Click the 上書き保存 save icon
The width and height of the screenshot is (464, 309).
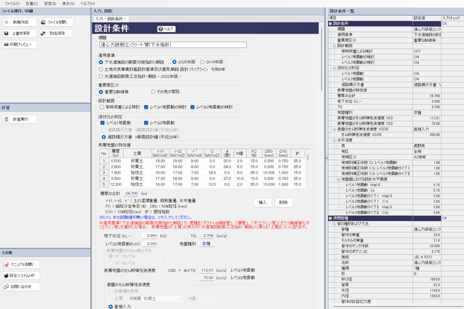[x=20, y=33]
